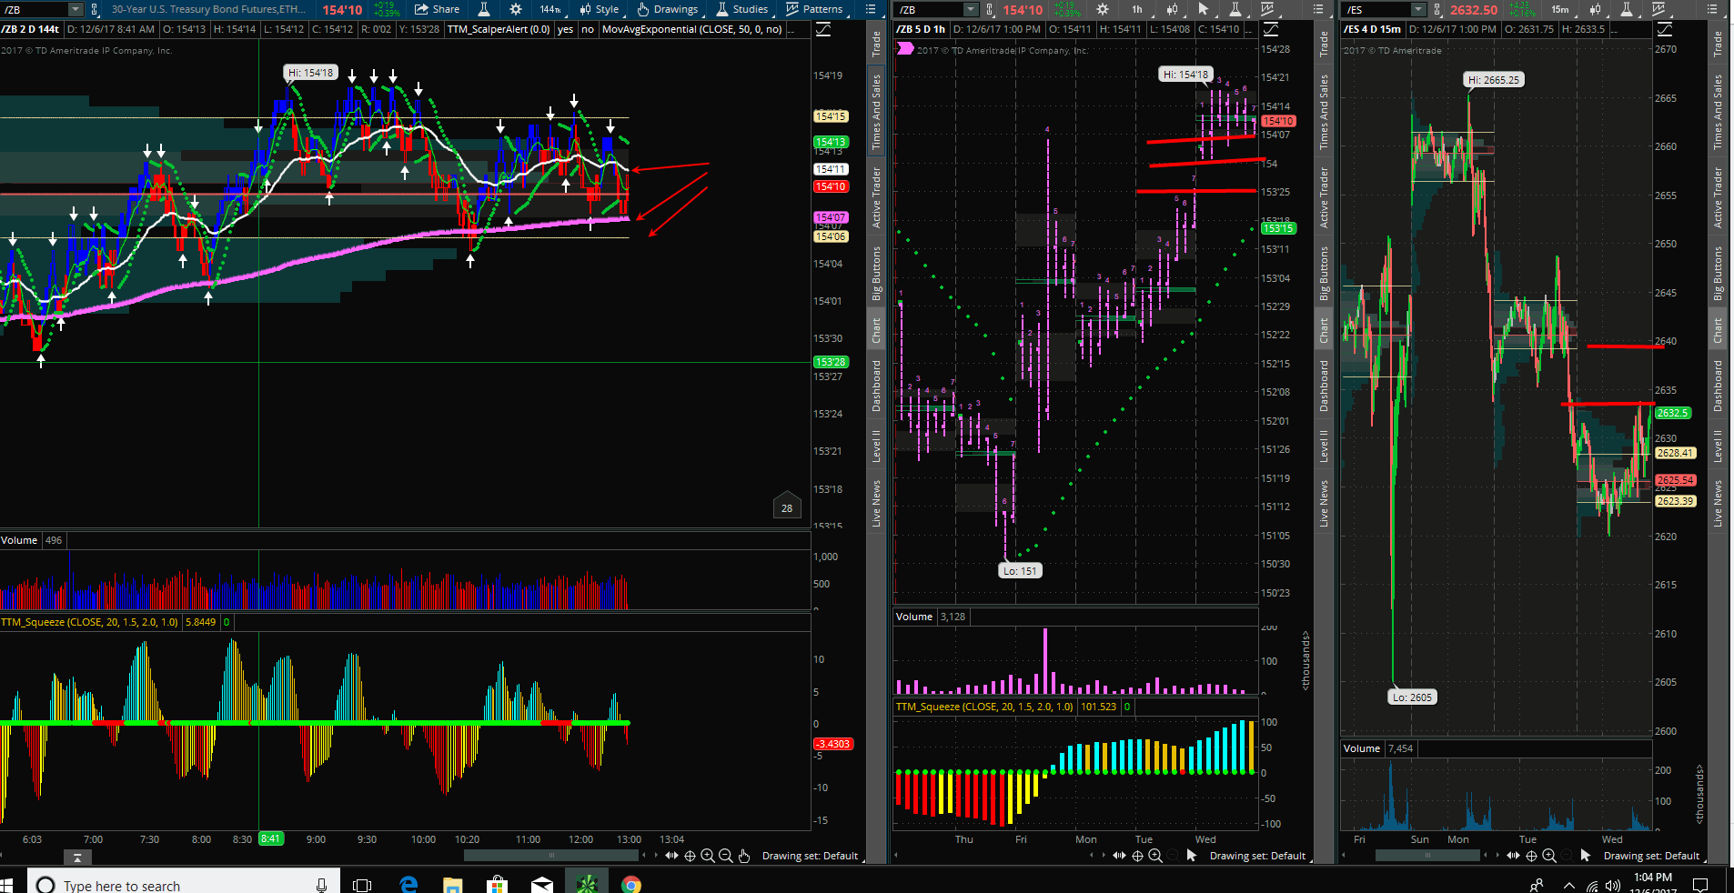Open the 1h timeframe selector
The image size is (1734, 893).
(x=1137, y=9)
